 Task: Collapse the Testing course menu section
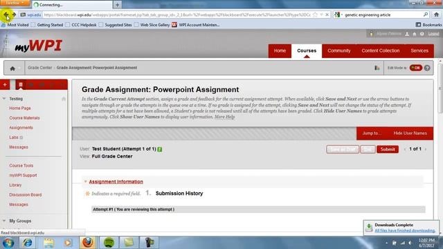[4, 99]
